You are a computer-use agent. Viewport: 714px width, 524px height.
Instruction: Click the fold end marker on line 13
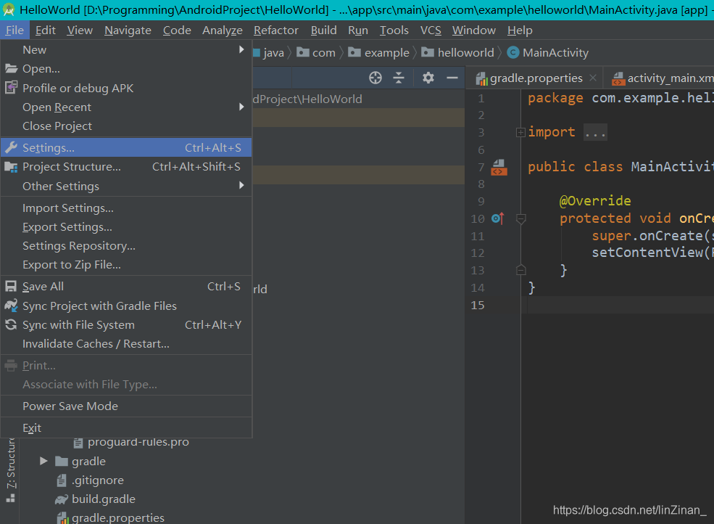click(x=521, y=270)
